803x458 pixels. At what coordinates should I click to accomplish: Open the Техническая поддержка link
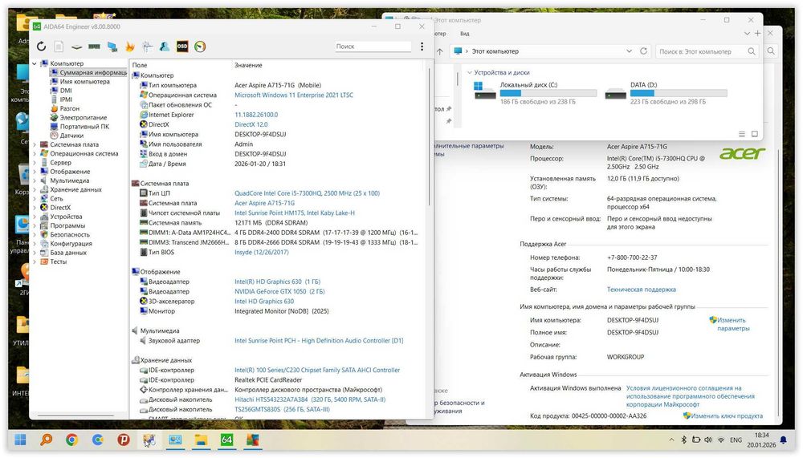(x=641, y=290)
